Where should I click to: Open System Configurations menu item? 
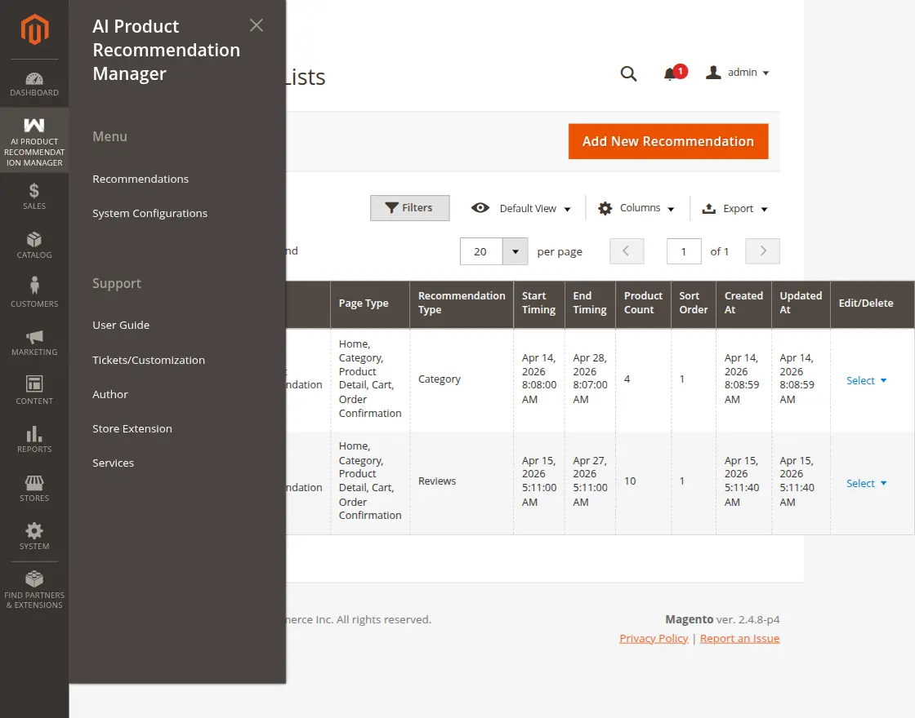click(x=150, y=213)
